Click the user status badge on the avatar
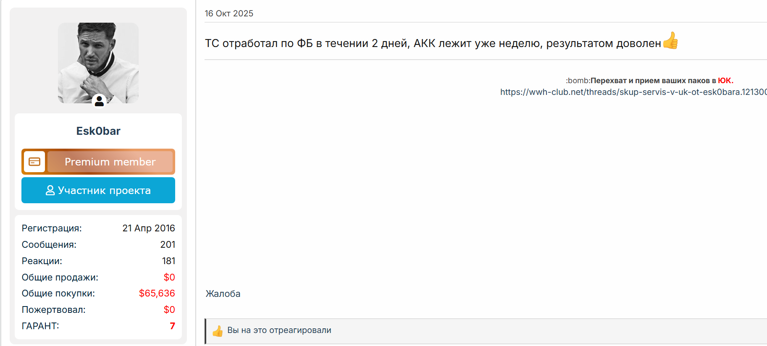Image resolution: width=767 pixels, height=346 pixels. pyautogui.click(x=99, y=101)
